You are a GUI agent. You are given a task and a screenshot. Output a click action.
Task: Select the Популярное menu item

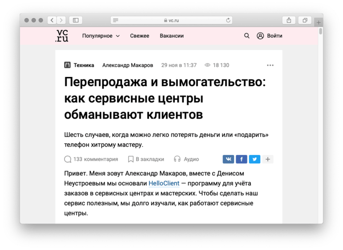coord(98,36)
